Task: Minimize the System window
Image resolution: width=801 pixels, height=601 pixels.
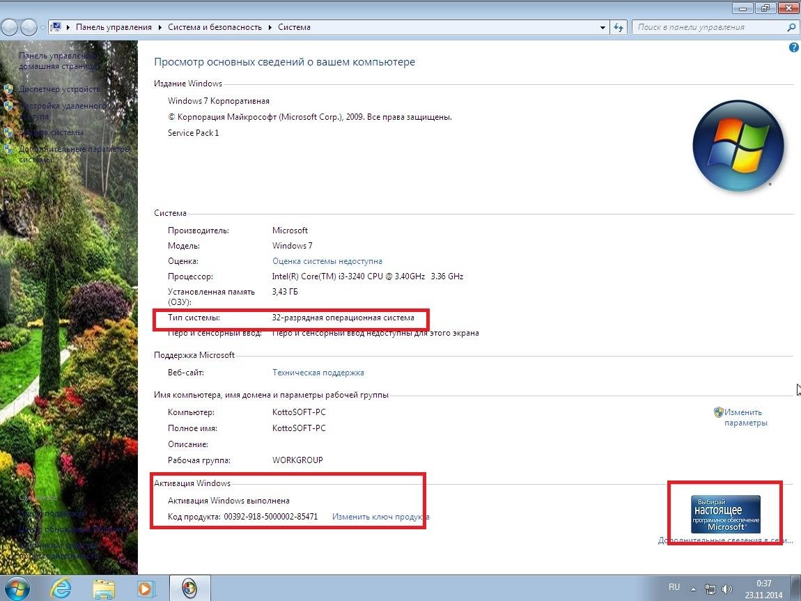Action: coord(742,8)
